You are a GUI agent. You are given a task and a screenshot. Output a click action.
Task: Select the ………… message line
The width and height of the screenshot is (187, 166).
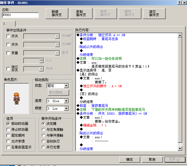tap(102, 141)
